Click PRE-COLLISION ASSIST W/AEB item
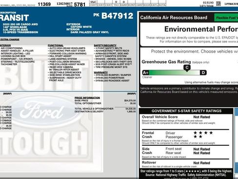Image resolution: width=238 pixels, height=179 pixels. coord(67,64)
